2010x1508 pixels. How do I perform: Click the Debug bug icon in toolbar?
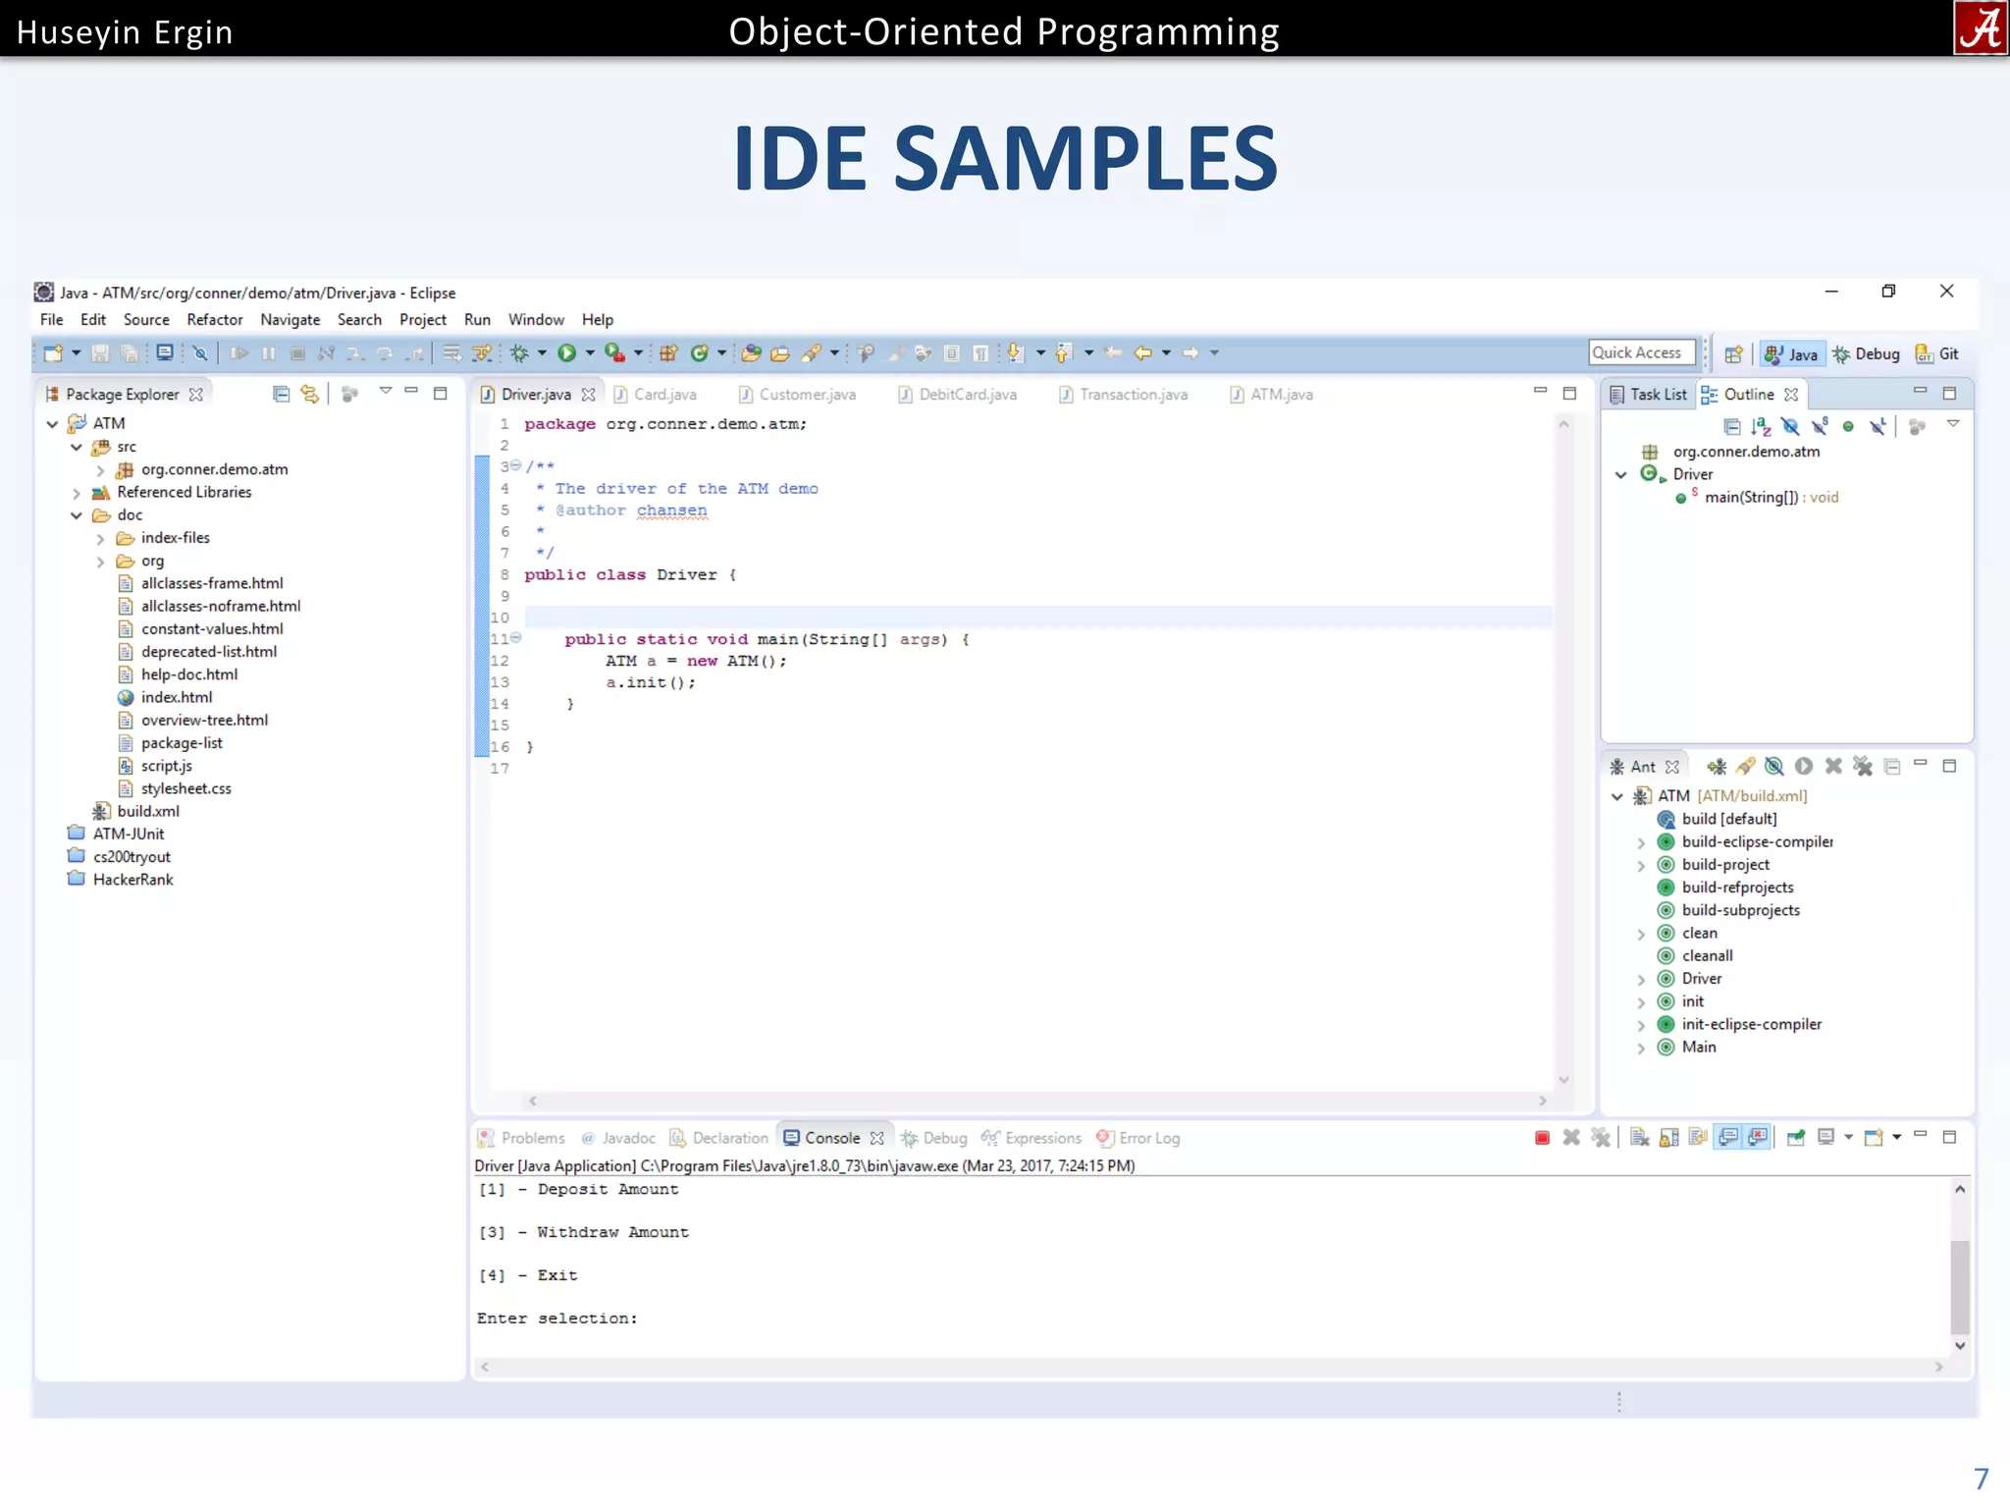tap(519, 353)
